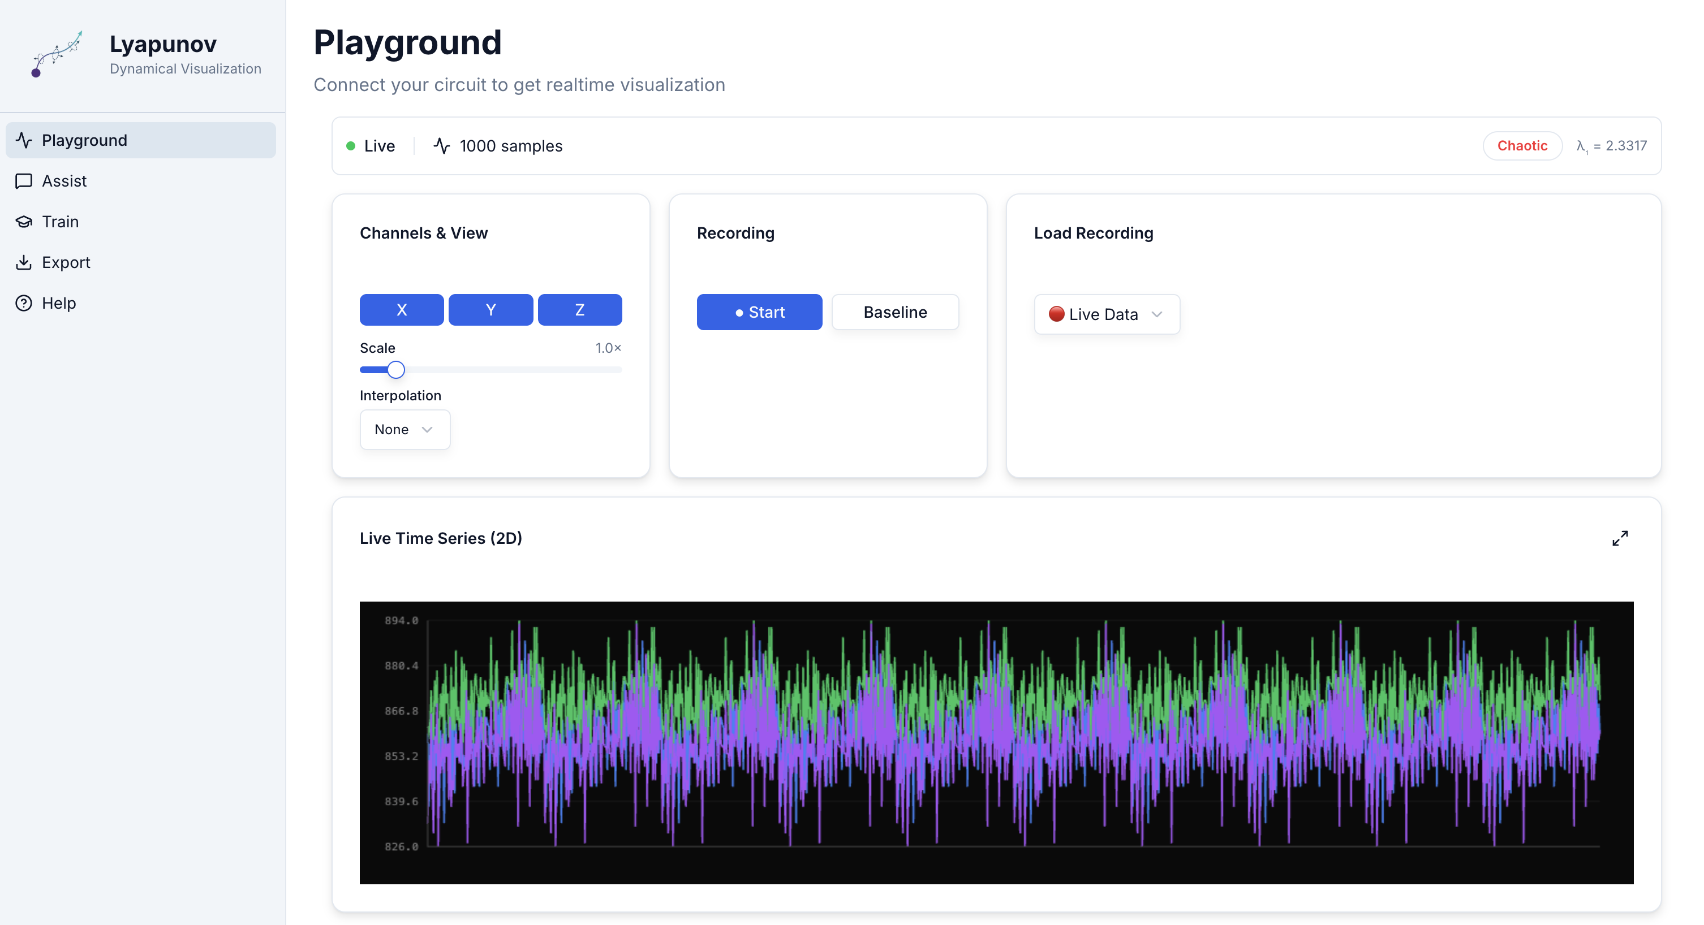Open the Export menu item
1704x925 pixels.
pos(66,262)
